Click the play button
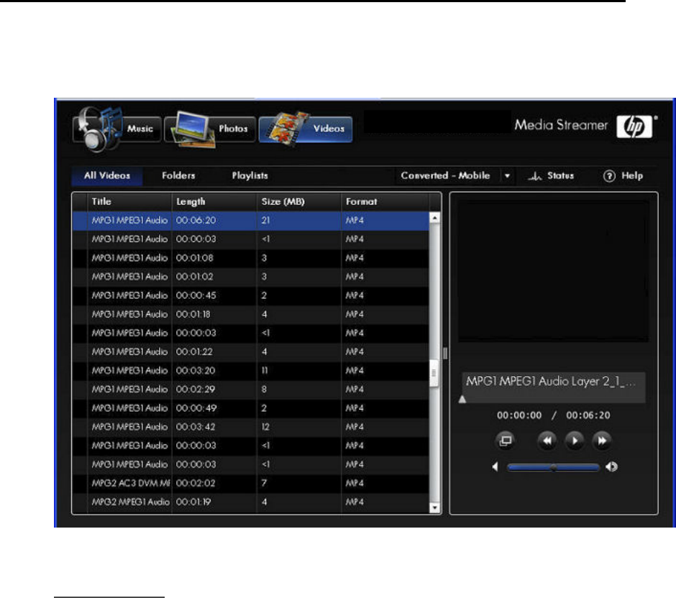Image resolution: width=676 pixels, height=598 pixels. (x=575, y=441)
